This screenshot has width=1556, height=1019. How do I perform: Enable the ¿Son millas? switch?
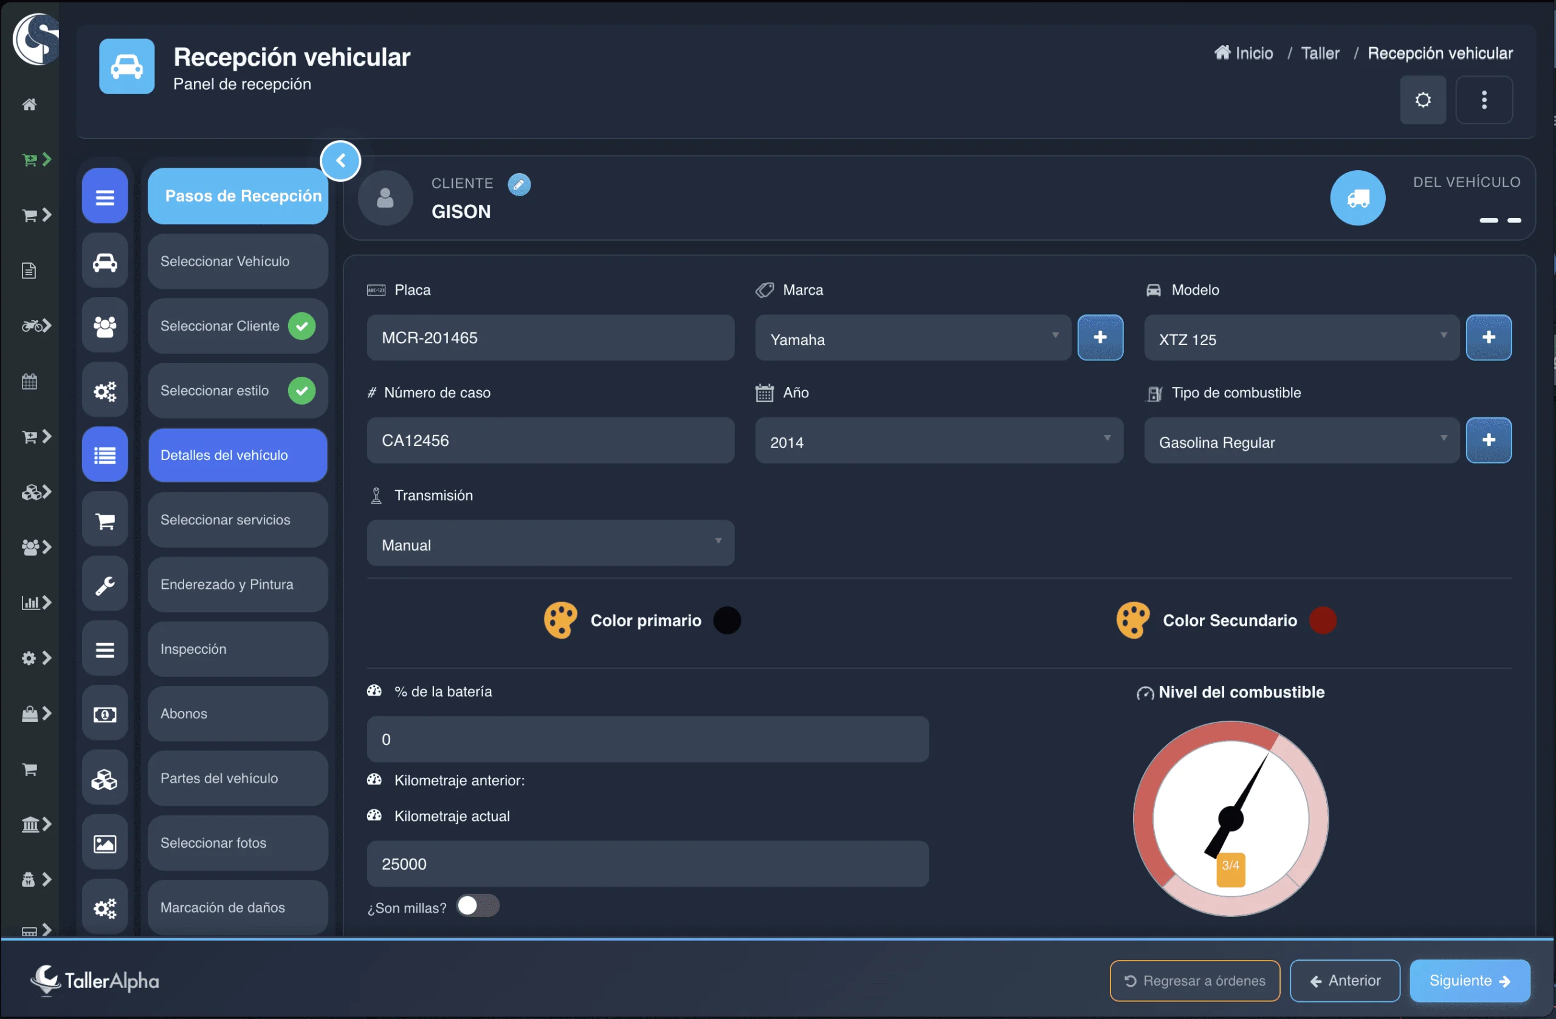pyautogui.click(x=477, y=907)
